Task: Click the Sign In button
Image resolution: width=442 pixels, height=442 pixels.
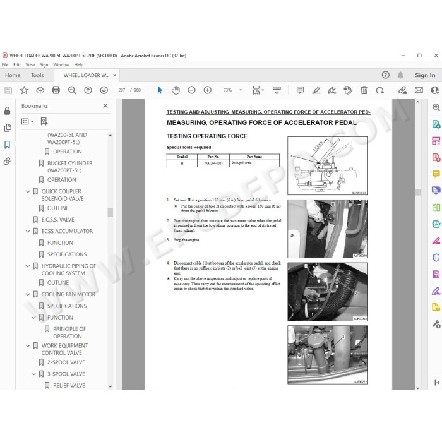Action: tap(425, 75)
